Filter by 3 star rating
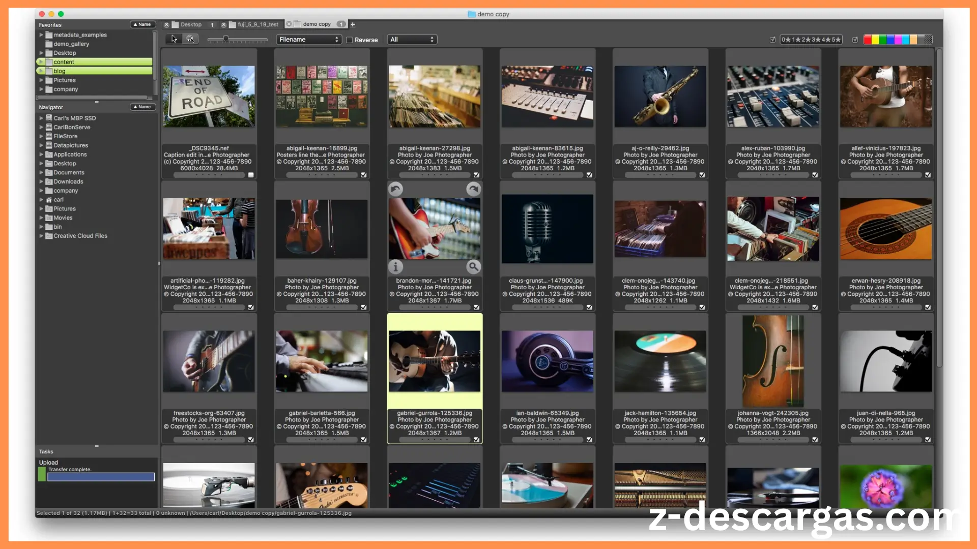The image size is (977, 549). click(x=816, y=39)
